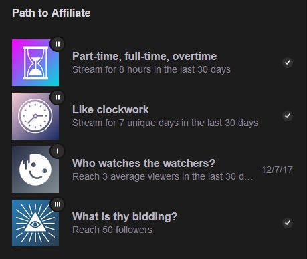The height and width of the screenshot is (259, 307).
Task: Open the Part-time, full-time, overtime title
Action: click(x=144, y=56)
